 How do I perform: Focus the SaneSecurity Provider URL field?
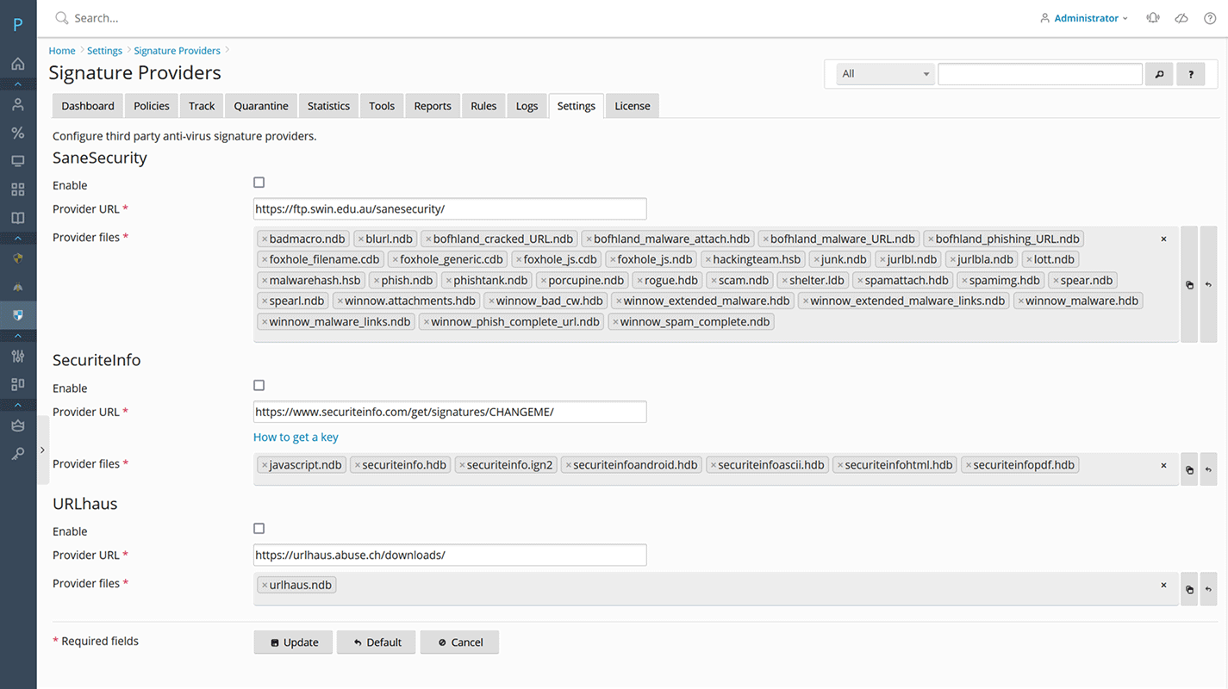point(450,209)
